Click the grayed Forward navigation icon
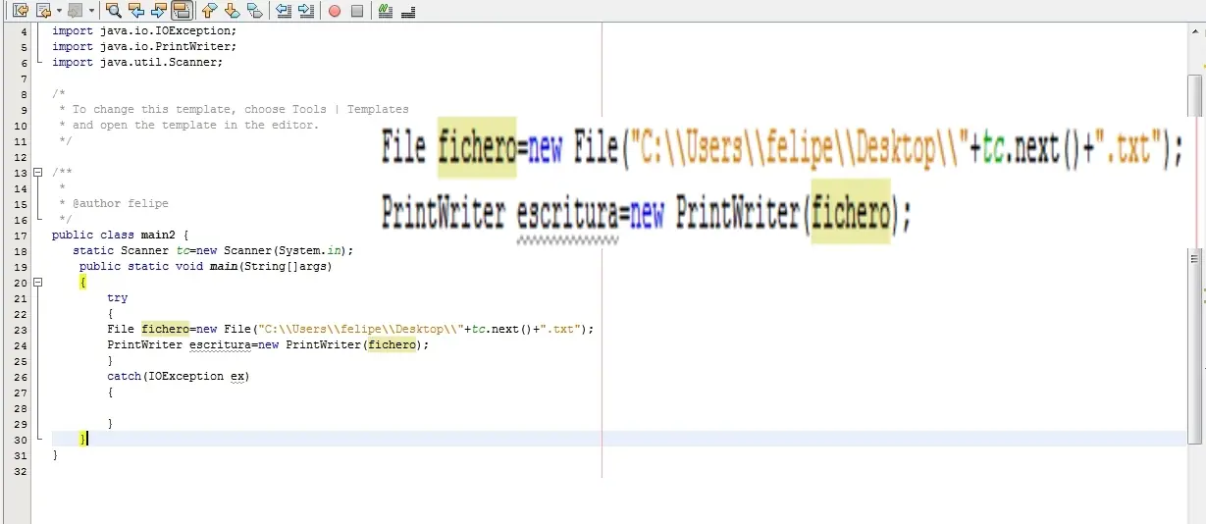The image size is (1206, 524). [76, 11]
